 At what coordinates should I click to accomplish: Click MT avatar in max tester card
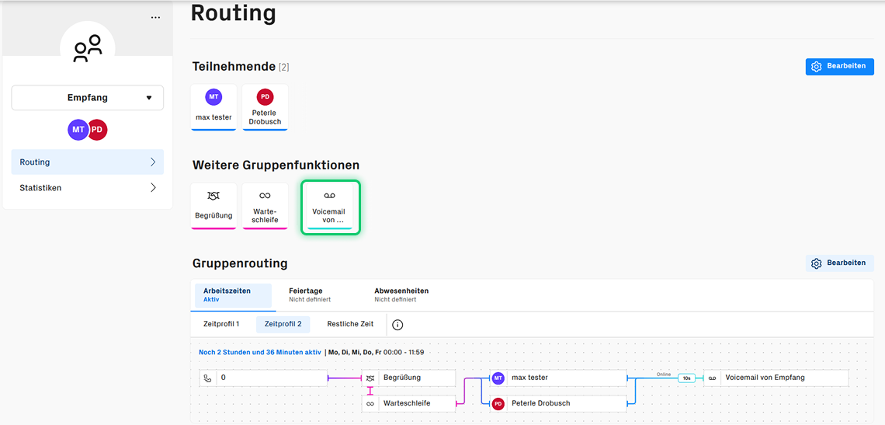click(x=214, y=96)
